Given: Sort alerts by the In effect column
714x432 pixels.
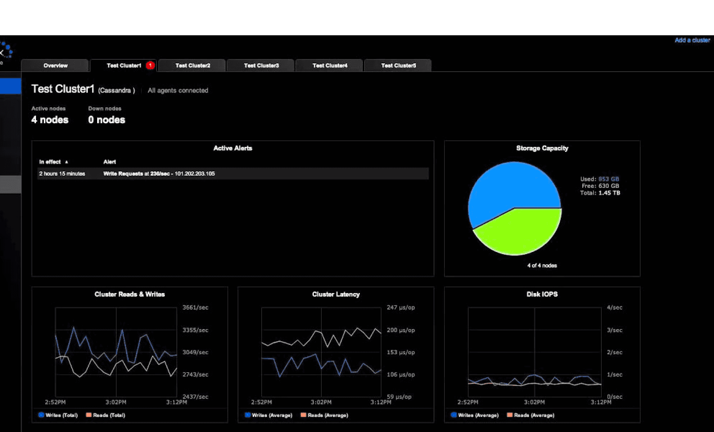Looking at the screenshot, I should pyautogui.click(x=50, y=162).
